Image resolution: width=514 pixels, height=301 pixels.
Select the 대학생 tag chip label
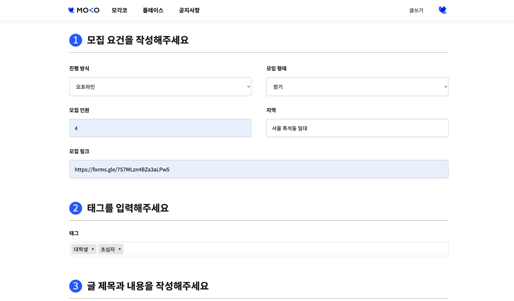click(x=81, y=249)
